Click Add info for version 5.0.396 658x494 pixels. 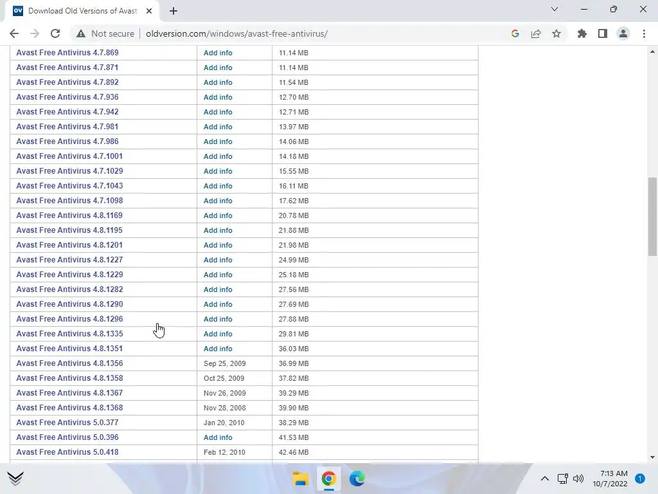click(218, 437)
